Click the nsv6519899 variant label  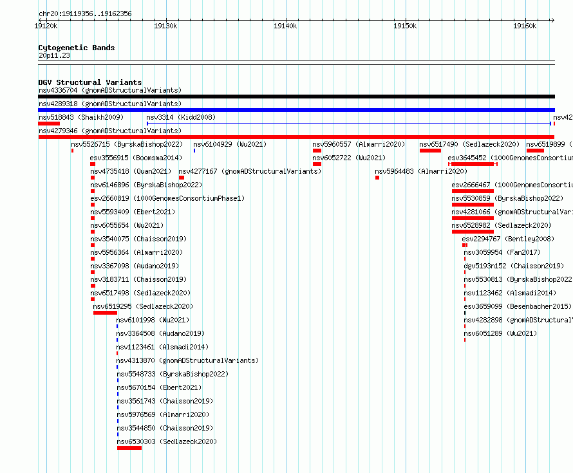pos(549,144)
